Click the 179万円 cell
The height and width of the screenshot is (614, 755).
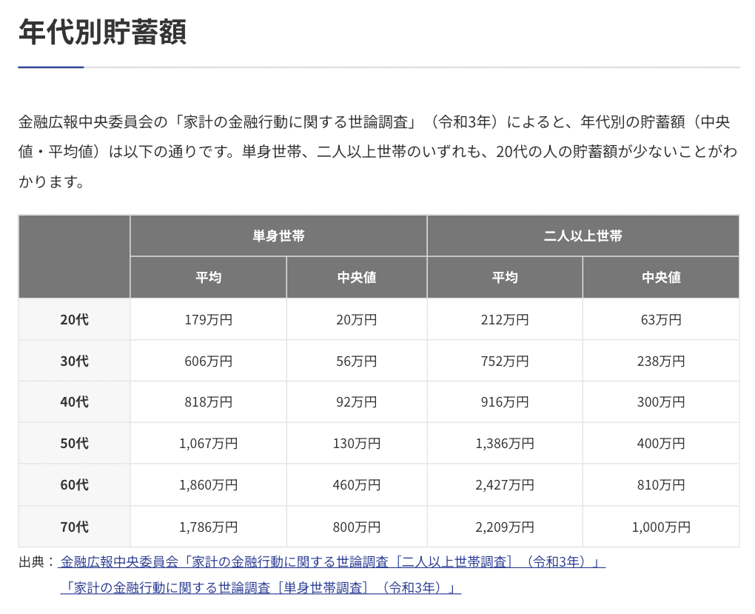(x=208, y=320)
